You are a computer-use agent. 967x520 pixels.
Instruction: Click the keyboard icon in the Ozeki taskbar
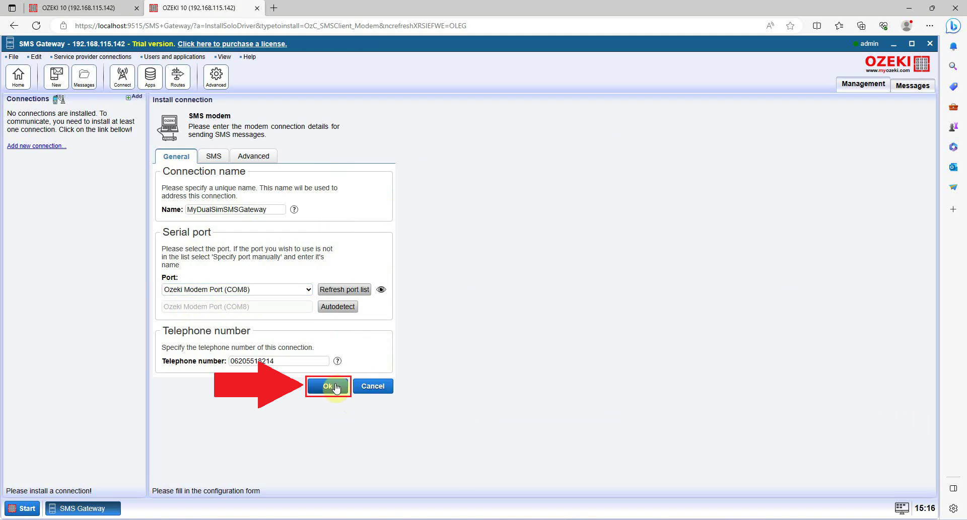(902, 508)
